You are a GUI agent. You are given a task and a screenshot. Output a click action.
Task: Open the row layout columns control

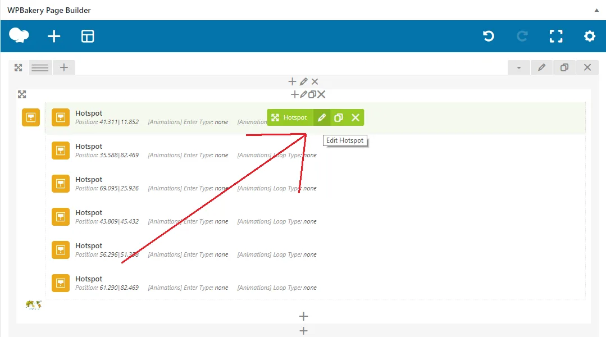(40, 67)
